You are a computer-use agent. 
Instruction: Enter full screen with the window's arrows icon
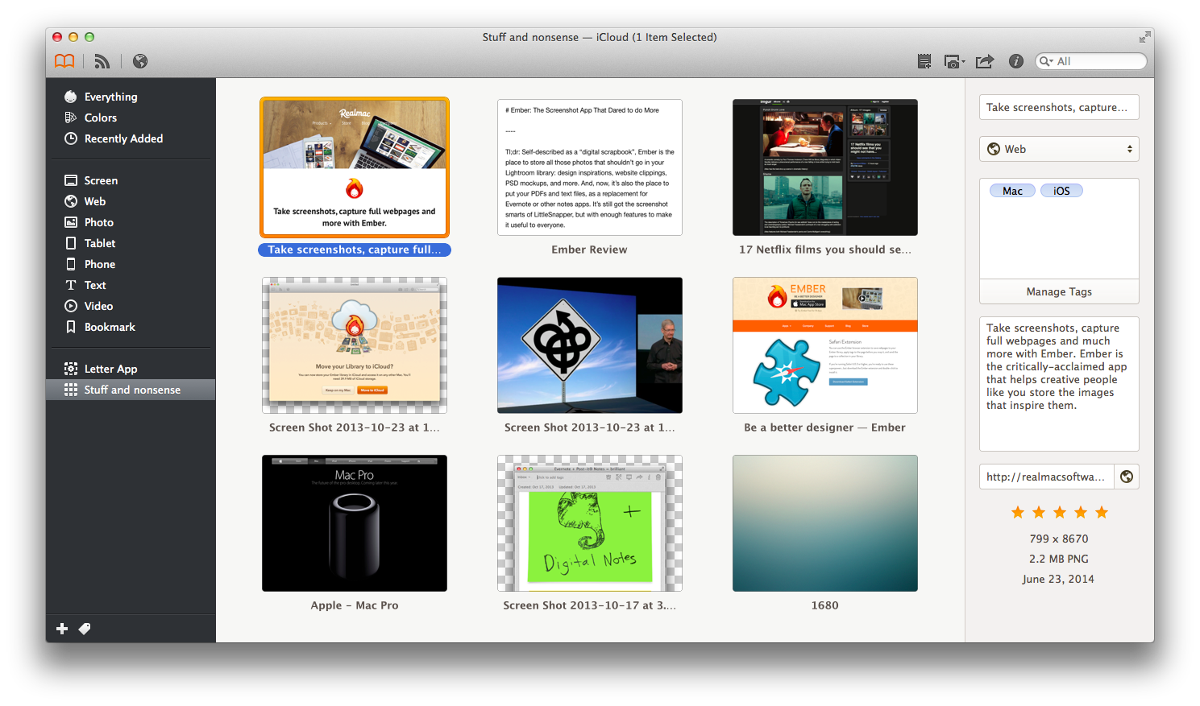[x=1144, y=37]
